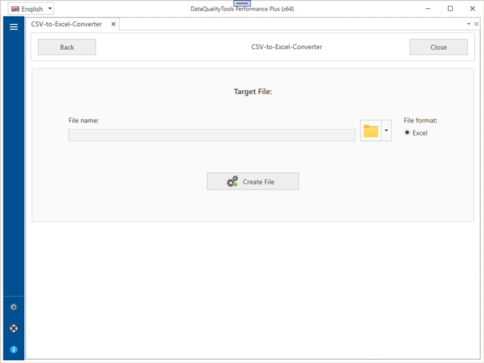Close the CSV-to-Excel-Converter tab
Image resolution: width=484 pixels, height=363 pixels.
113,24
